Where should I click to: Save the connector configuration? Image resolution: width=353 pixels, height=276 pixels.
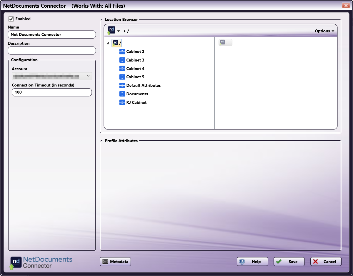point(289,262)
